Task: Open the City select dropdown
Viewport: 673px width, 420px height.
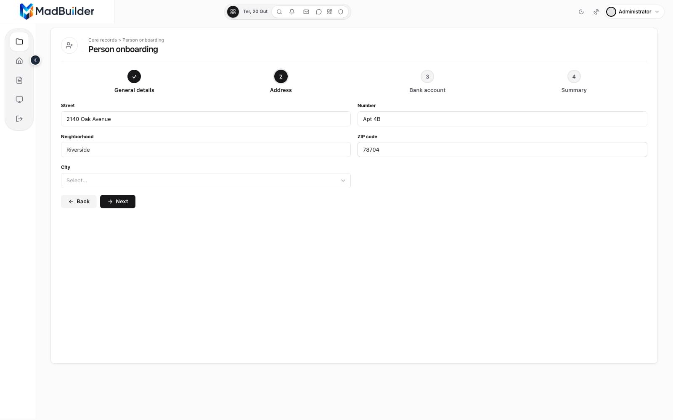Action: [x=206, y=181]
